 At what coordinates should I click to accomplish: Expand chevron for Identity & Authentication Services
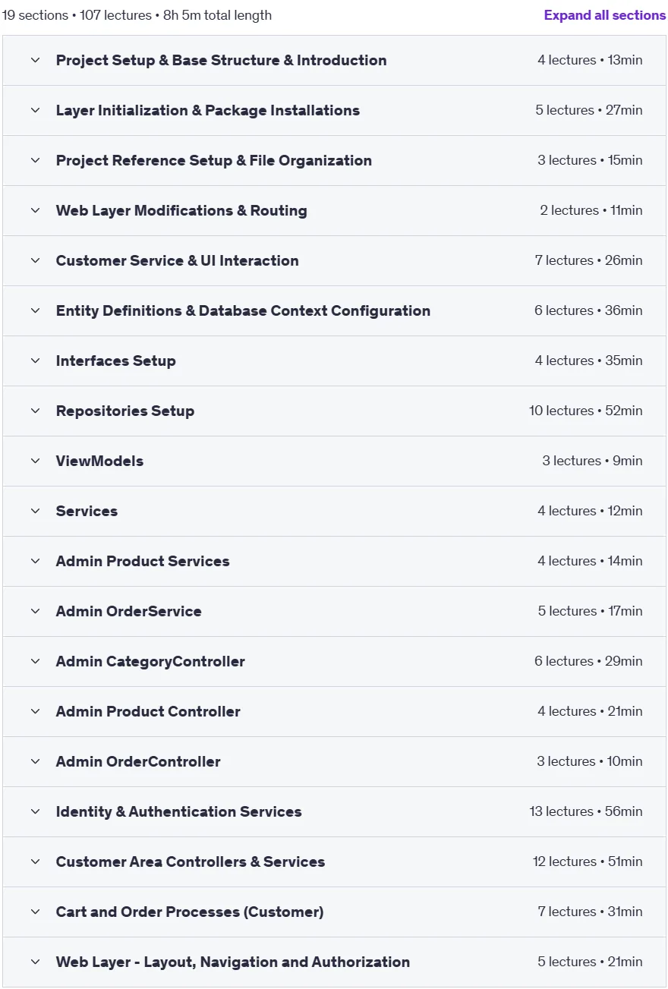point(35,811)
